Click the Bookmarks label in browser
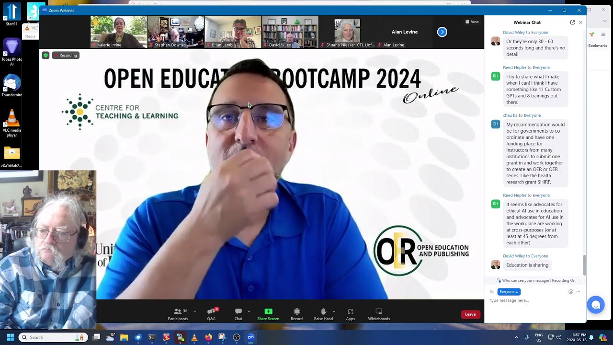Viewport: 613px width, 345px height. (x=598, y=46)
